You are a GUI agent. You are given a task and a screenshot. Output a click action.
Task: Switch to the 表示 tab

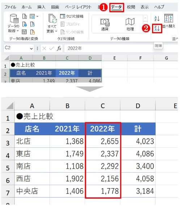tap(144, 7)
